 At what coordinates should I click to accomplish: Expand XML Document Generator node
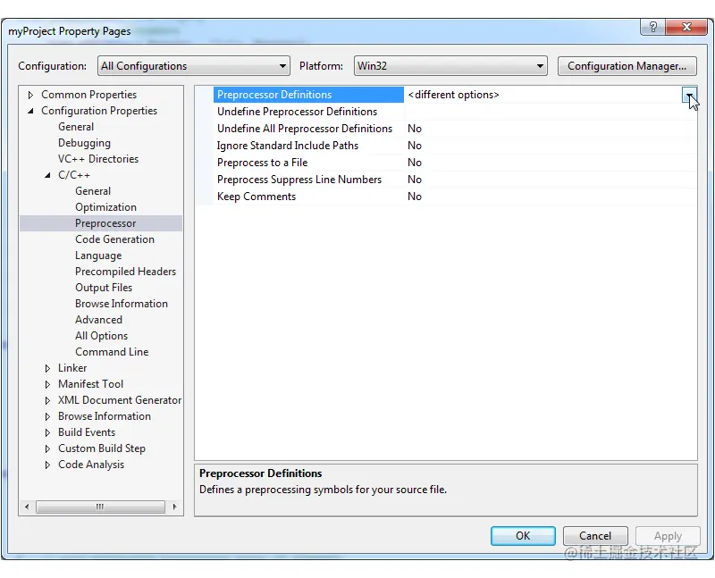coord(47,400)
